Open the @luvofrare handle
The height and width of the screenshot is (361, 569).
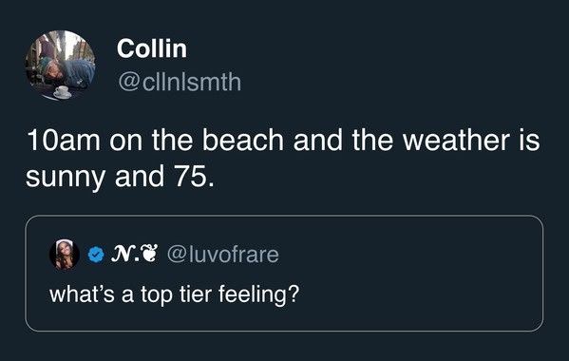tap(223, 255)
